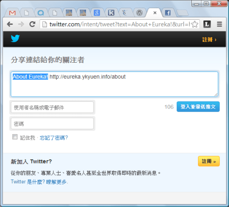Open the blue Q icon tab
Image resolution: width=229 pixels, height=207 pixels.
[x=41, y=13]
